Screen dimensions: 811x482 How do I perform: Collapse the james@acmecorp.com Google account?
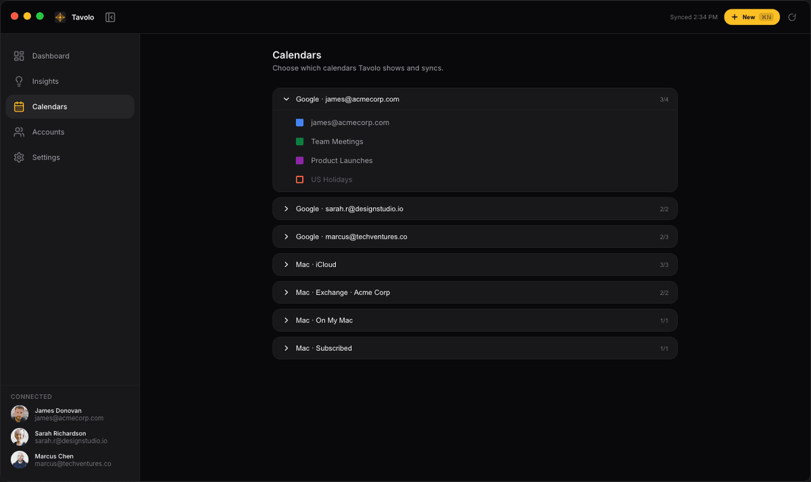coord(286,99)
